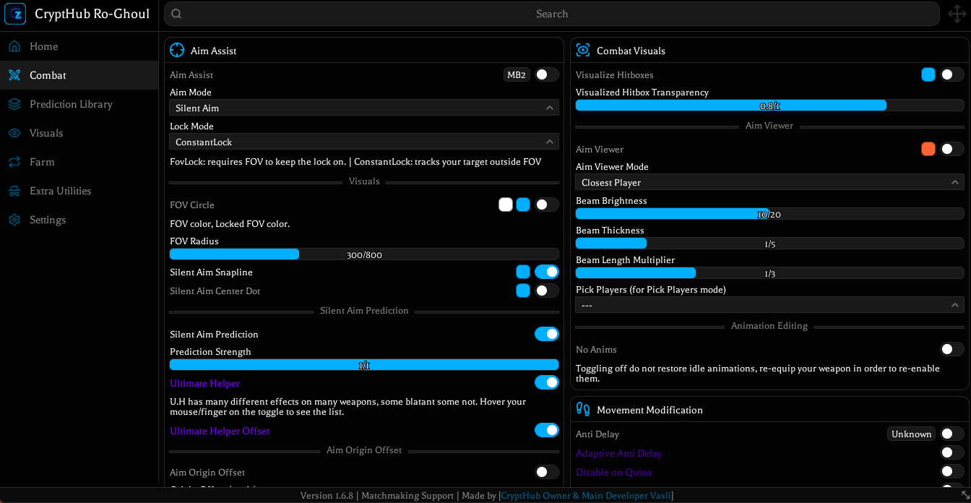Open Visuals via the eye icon
The image size is (971, 503).
pyautogui.click(x=14, y=133)
